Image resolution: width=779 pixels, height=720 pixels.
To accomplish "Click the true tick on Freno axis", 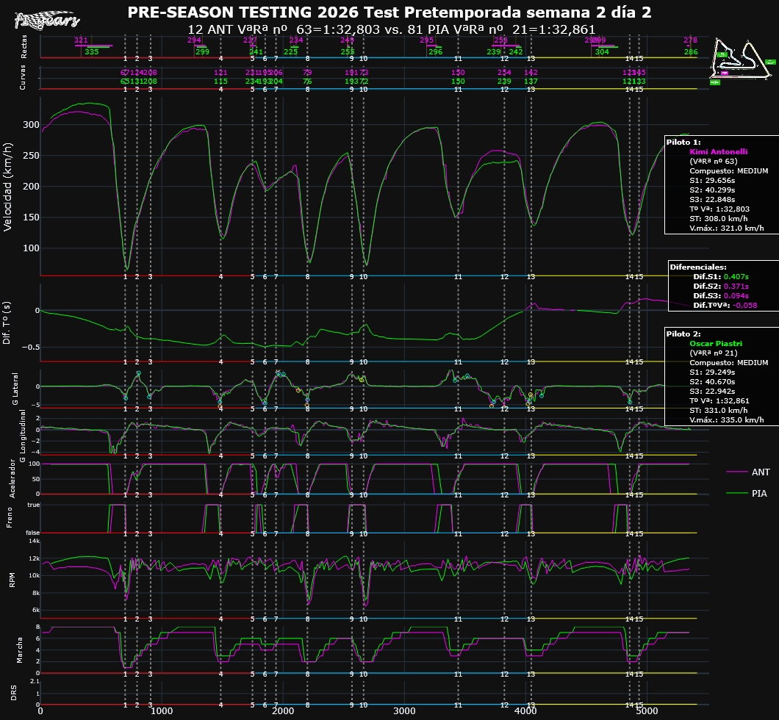I will pos(34,505).
